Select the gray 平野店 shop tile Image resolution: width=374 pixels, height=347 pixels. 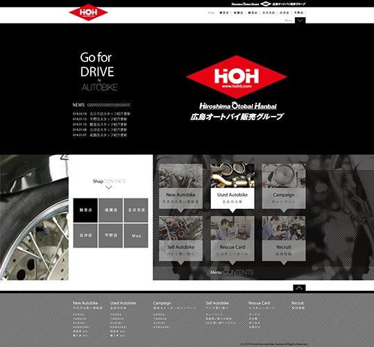(111, 235)
